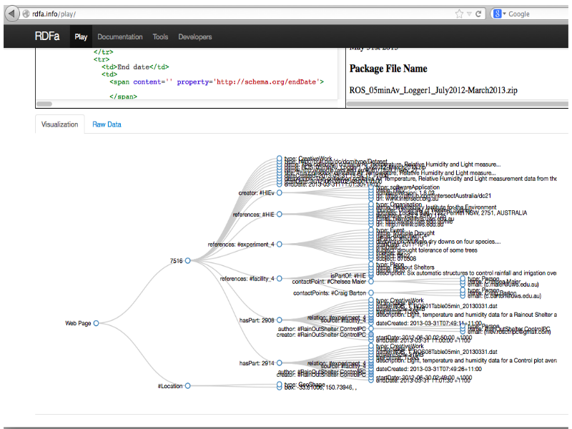Open the address bar history dropdown arrow

tap(469, 14)
